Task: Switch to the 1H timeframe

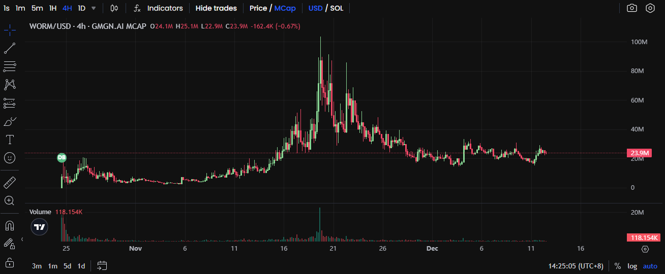Action: (x=53, y=8)
